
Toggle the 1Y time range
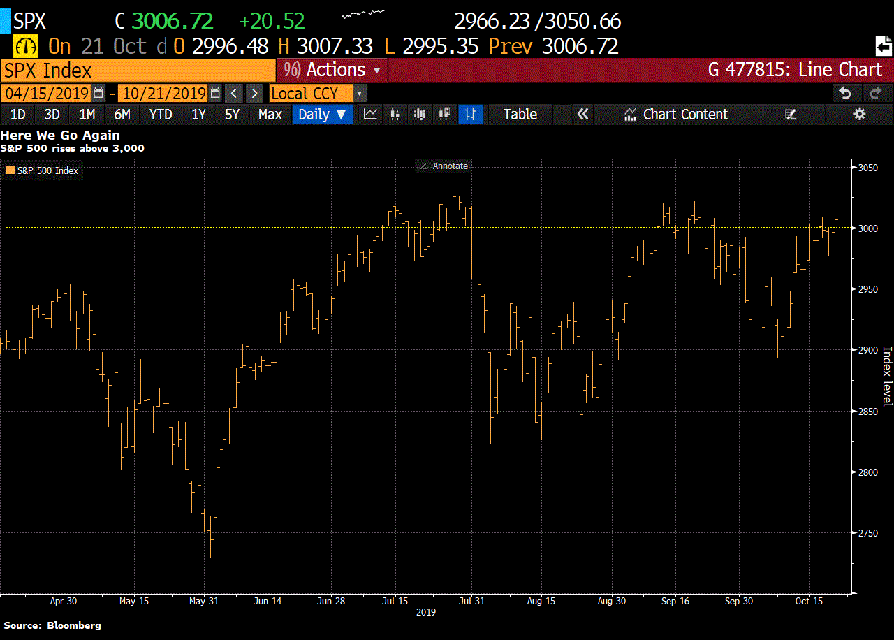pyautogui.click(x=198, y=115)
